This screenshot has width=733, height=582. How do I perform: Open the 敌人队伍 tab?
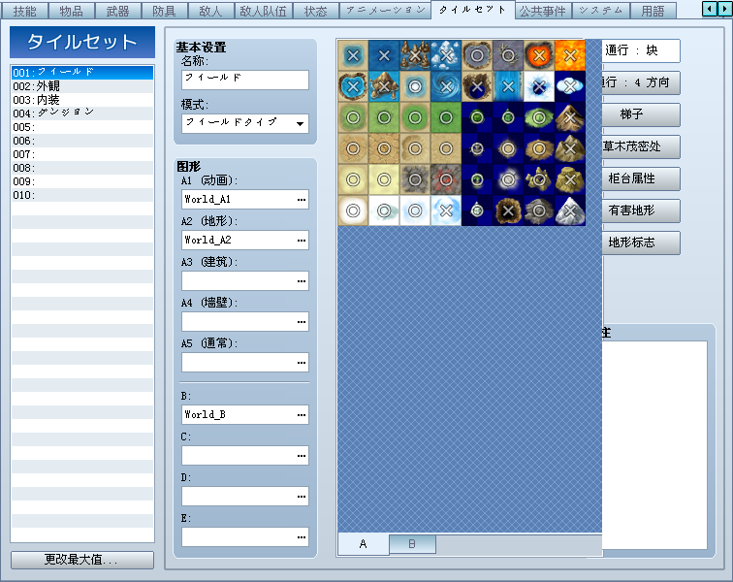coord(263,11)
